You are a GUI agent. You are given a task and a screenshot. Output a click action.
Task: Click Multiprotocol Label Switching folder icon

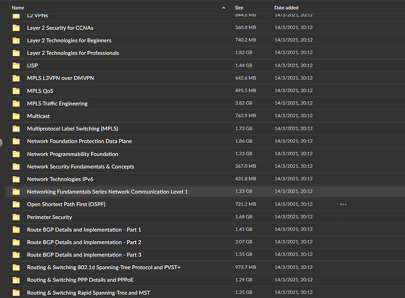click(x=16, y=128)
